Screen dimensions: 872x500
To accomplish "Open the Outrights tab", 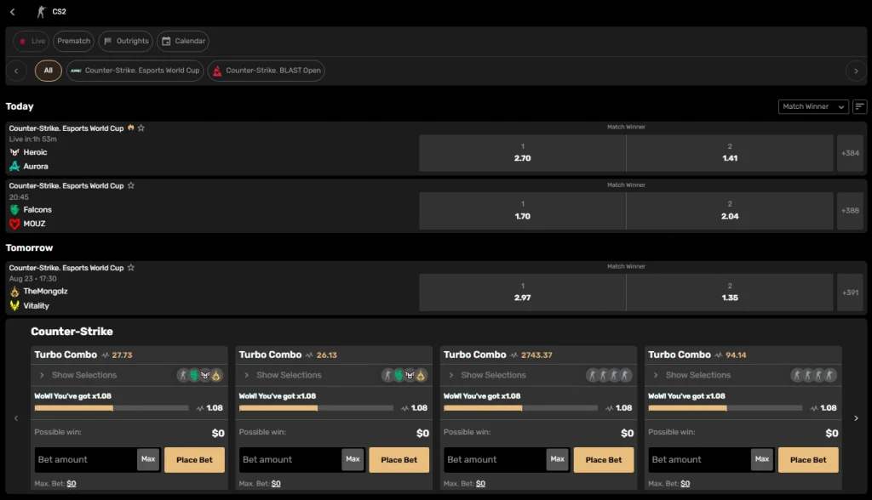I will pyautogui.click(x=126, y=41).
